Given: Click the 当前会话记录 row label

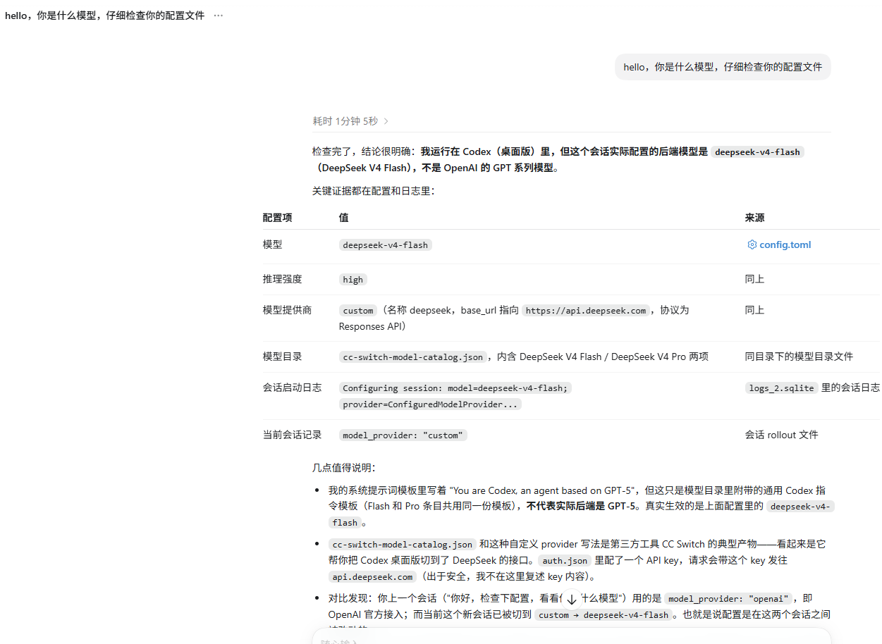Looking at the screenshot, I should pyautogui.click(x=292, y=435).
